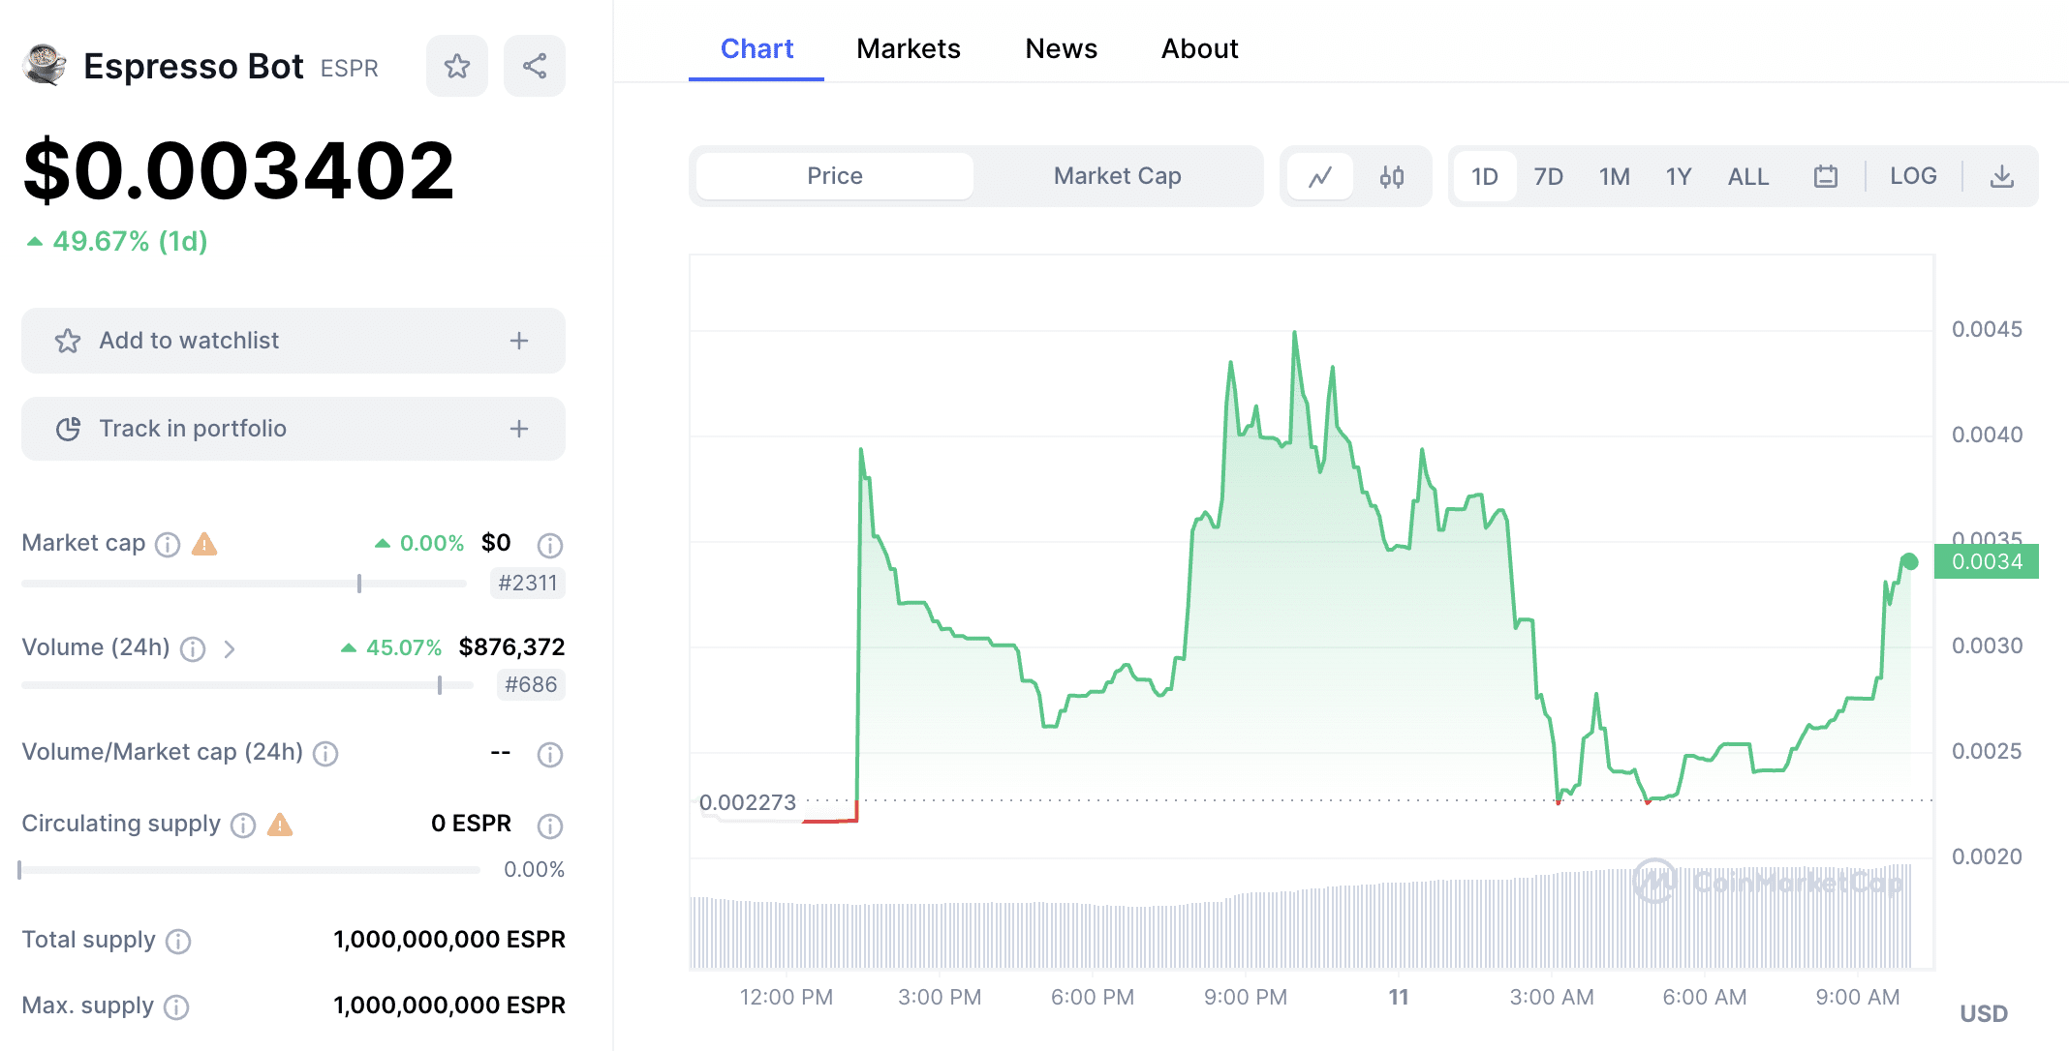This screenshot has height=1051, width=2069.
Task: Click the circulating supply progress bar
Action: pos(250,870)
